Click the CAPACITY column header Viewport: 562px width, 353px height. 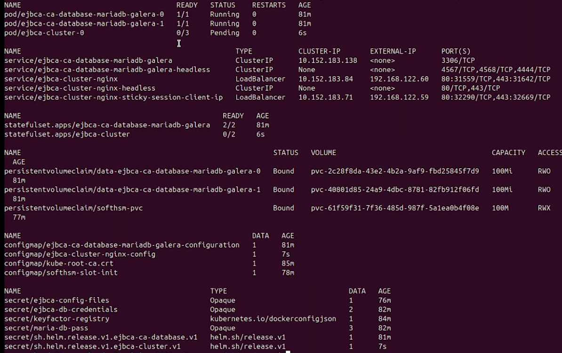tap(508, 153)
